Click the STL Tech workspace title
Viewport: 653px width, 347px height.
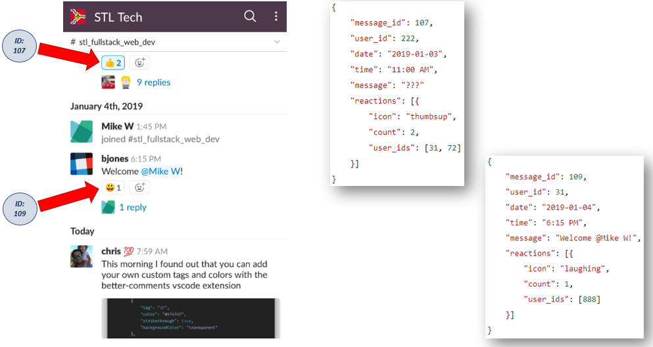click(x=118, y=17)
